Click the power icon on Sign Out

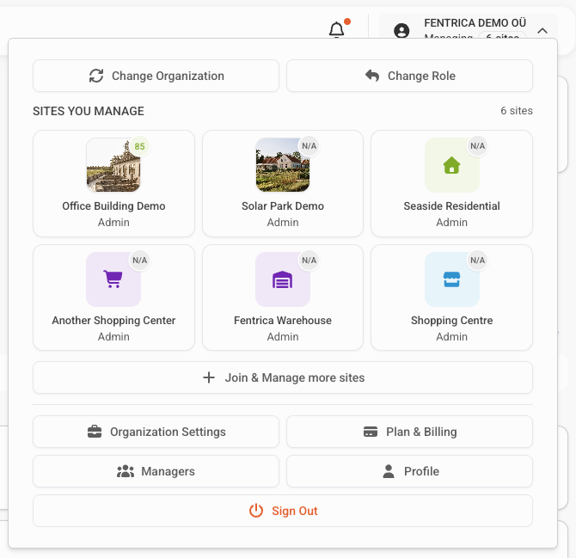point(256,511)
